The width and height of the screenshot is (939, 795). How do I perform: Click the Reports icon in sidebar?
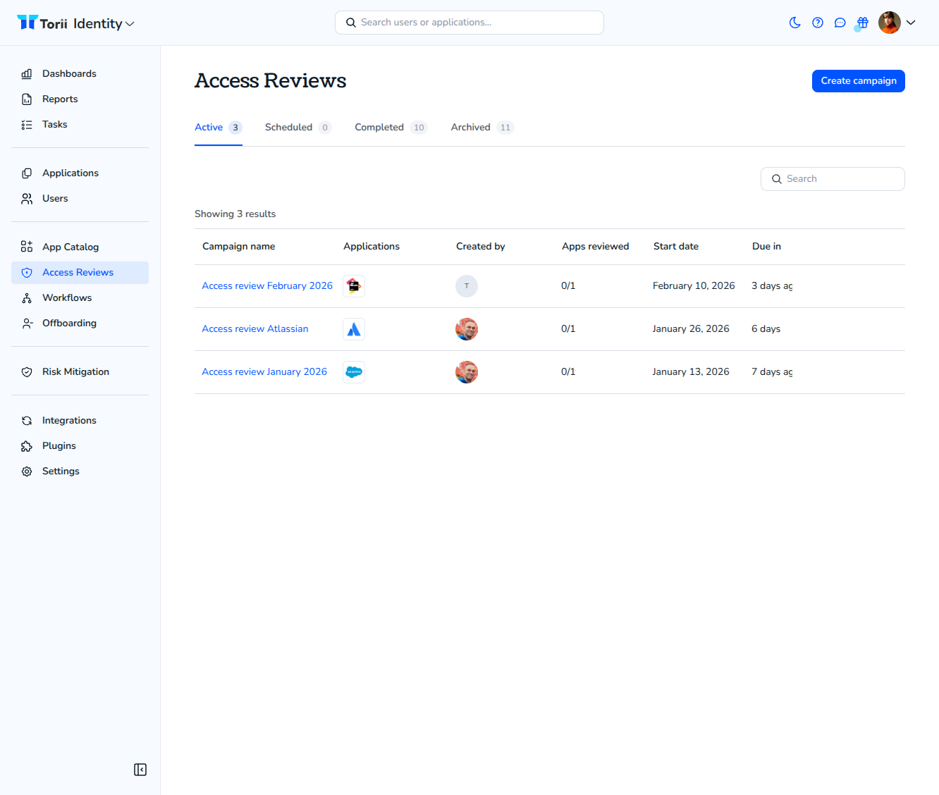click(x=27, y=99)
